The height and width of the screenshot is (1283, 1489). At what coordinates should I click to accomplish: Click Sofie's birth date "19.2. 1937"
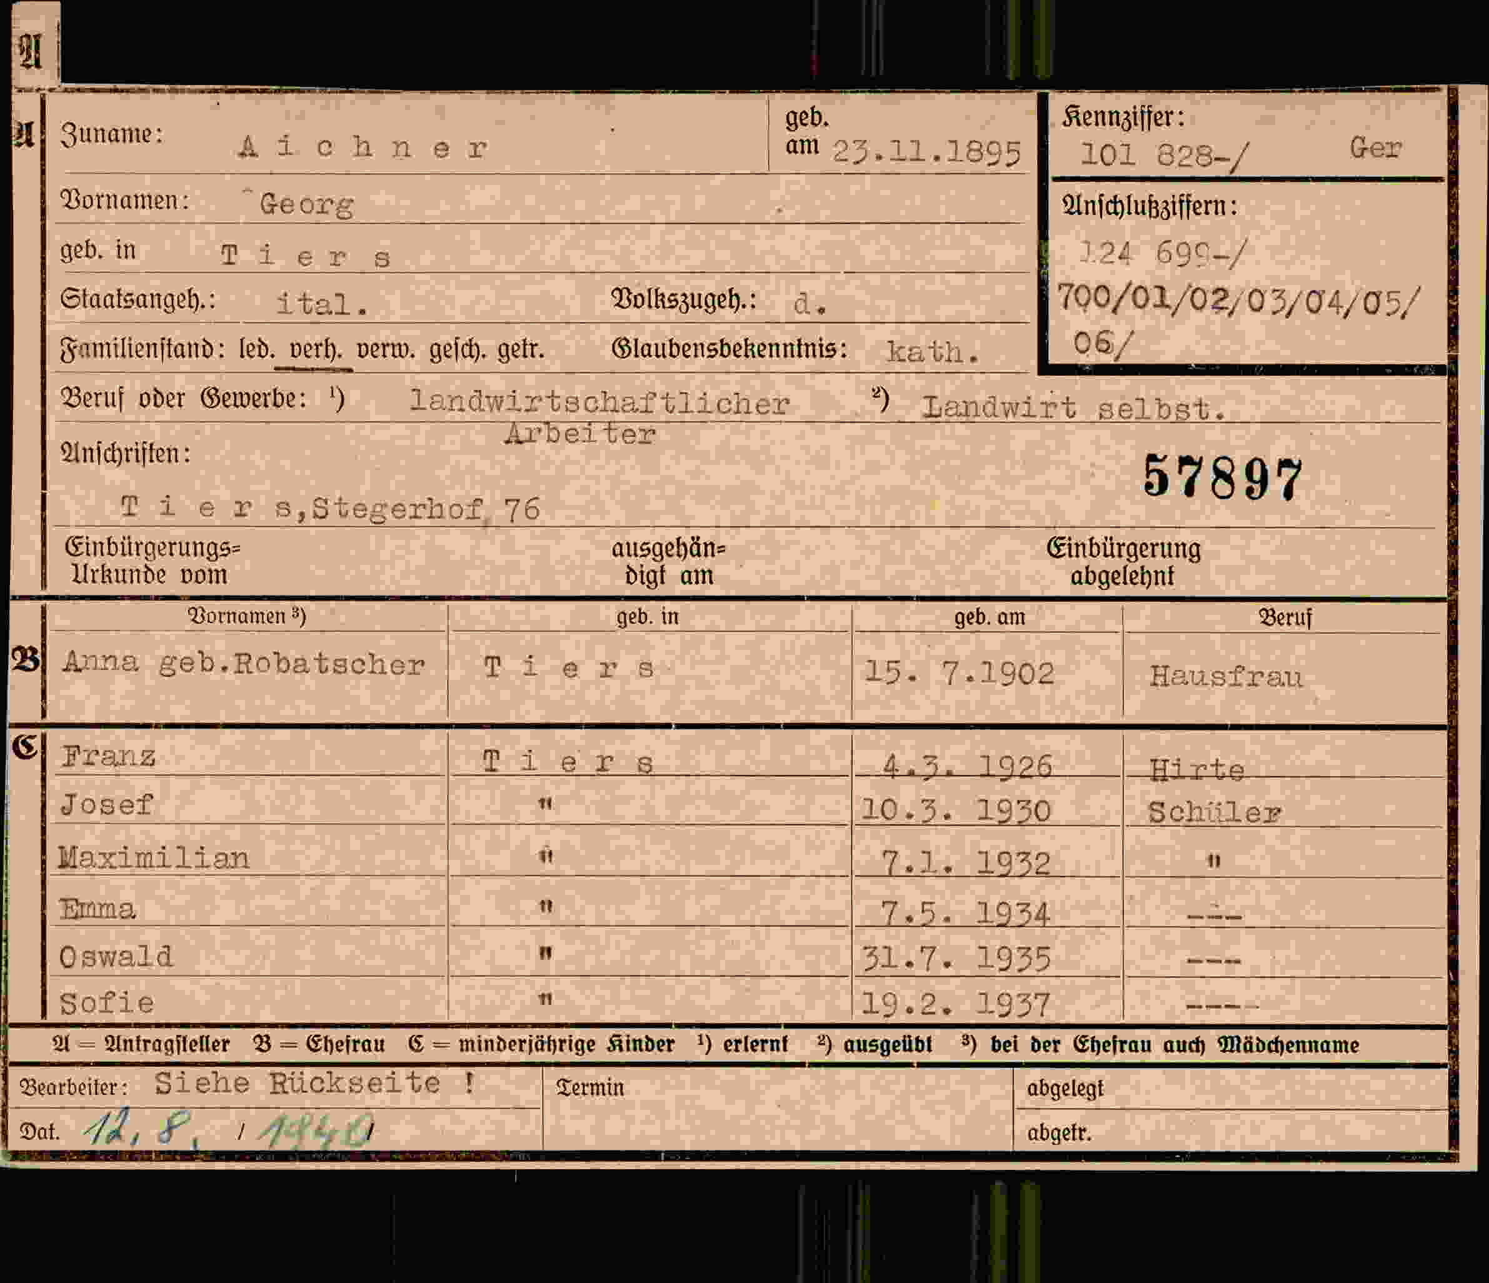(x=956, y=1005)
